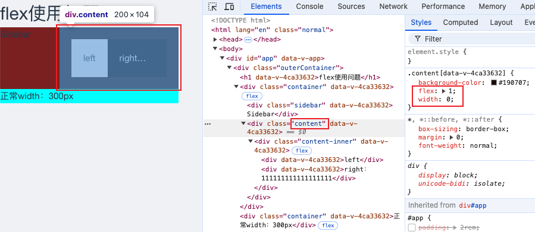Open the Network tab
The height and width of the screenshot is (232, 535).
tap(393, 7)
